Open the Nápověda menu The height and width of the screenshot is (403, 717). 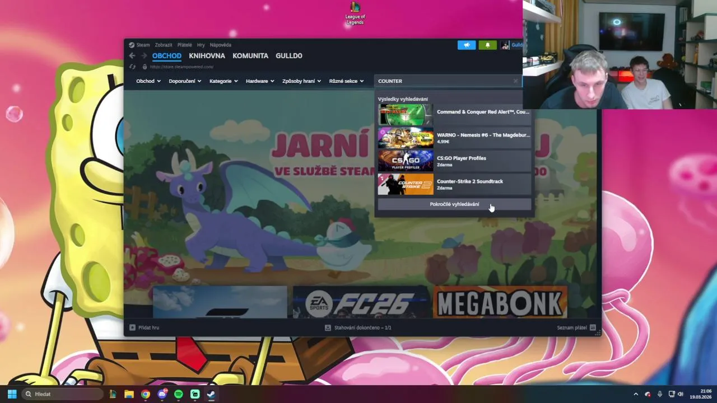tap(220, 45)
